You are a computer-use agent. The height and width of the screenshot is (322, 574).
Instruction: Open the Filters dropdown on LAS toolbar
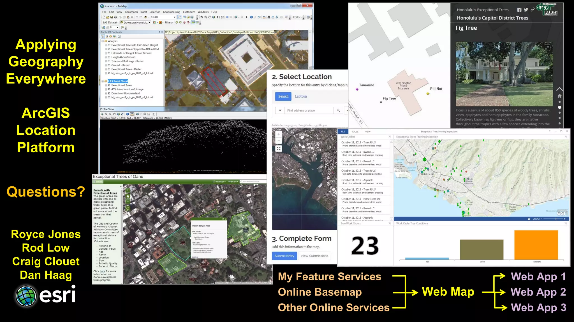coord(169,22)
